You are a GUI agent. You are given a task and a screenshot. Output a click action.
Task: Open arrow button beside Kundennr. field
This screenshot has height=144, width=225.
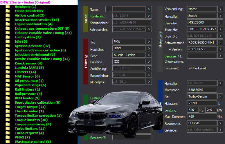[x=149, y=16]
